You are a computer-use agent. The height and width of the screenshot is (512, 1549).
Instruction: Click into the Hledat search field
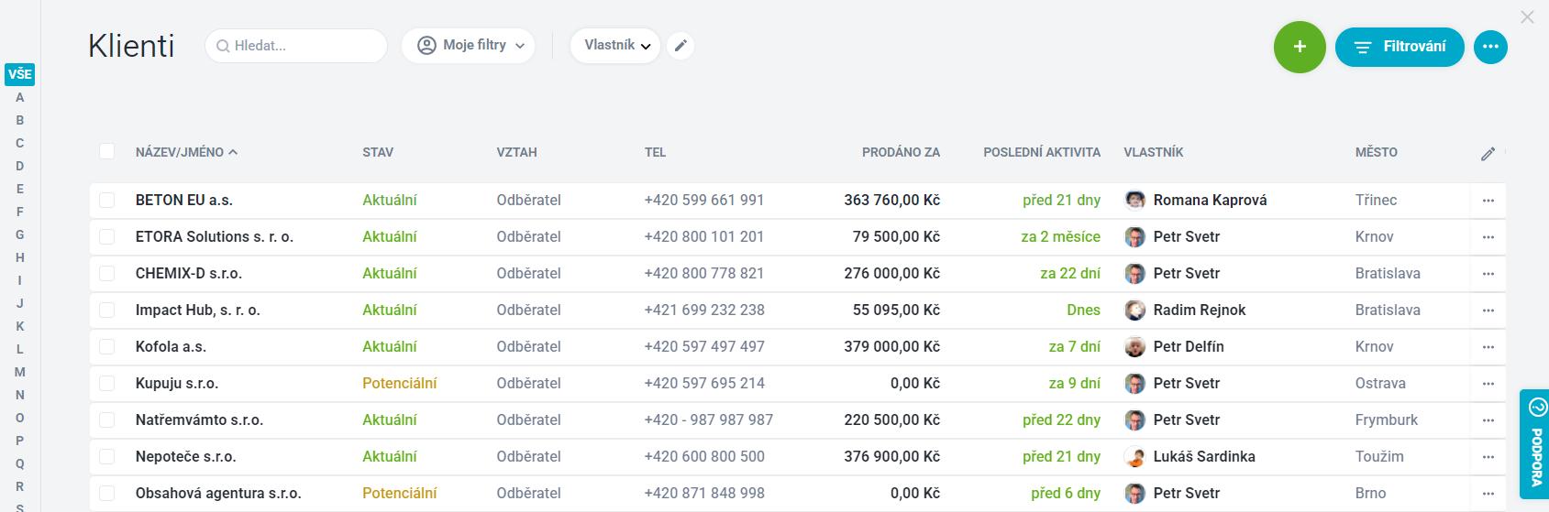click(296, 45)
